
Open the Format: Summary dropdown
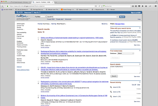click(x=44, y=24)
